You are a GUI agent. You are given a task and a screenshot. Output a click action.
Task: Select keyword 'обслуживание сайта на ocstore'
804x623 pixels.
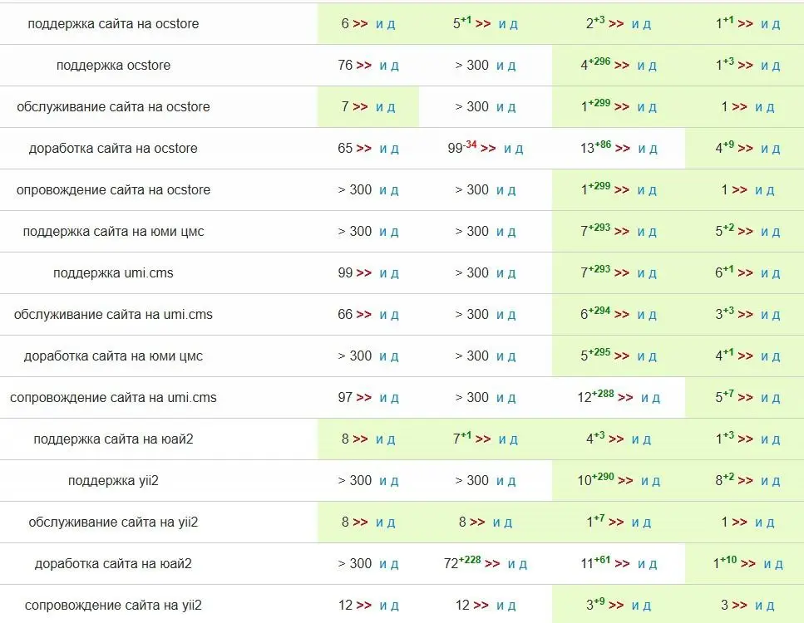pos(113,106)
